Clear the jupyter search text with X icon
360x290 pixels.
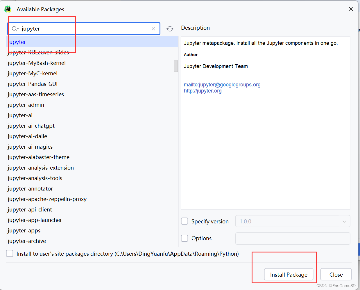[x=153, y=29]
